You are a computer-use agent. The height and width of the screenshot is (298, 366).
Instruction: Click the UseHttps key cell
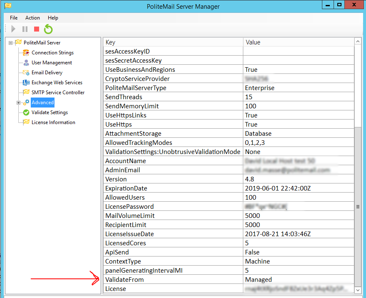pyautogui.click(x=173, y=124)
